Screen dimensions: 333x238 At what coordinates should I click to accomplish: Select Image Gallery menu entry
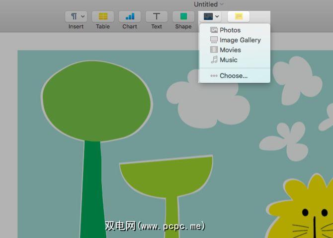[x=235, y=40]
